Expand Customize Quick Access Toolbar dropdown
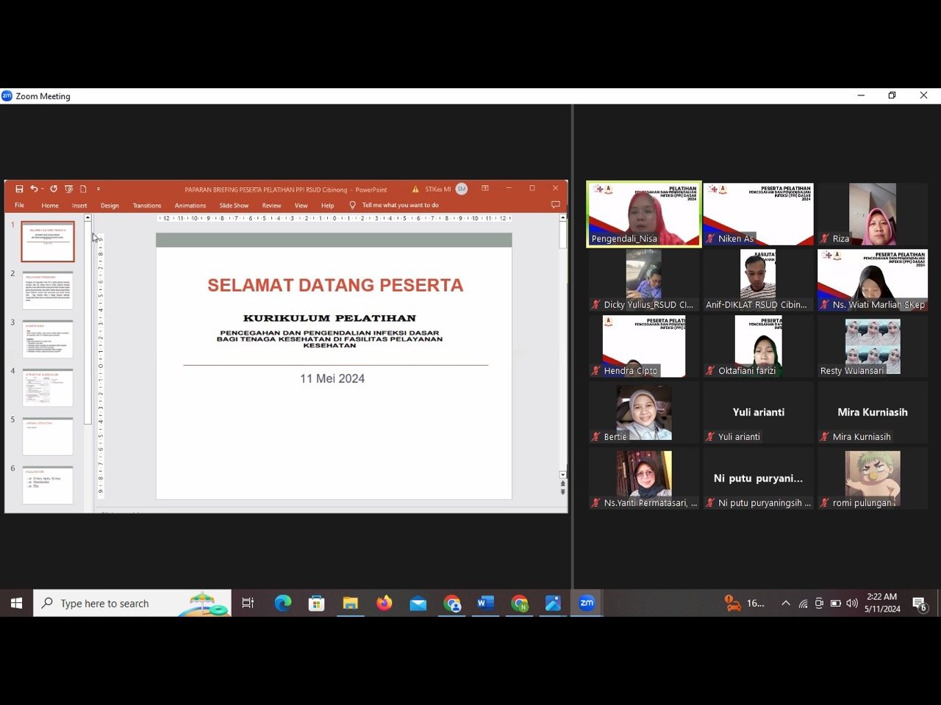Viewport: 941px width, 705px height. (x=99, y=189)
